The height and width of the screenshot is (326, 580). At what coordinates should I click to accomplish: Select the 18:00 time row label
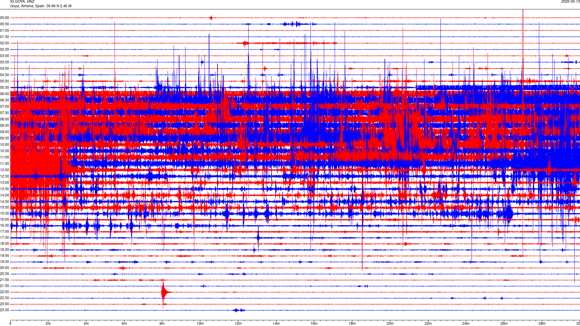coord(5,244)
